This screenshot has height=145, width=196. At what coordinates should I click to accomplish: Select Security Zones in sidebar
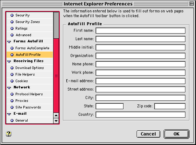point(30,22)
